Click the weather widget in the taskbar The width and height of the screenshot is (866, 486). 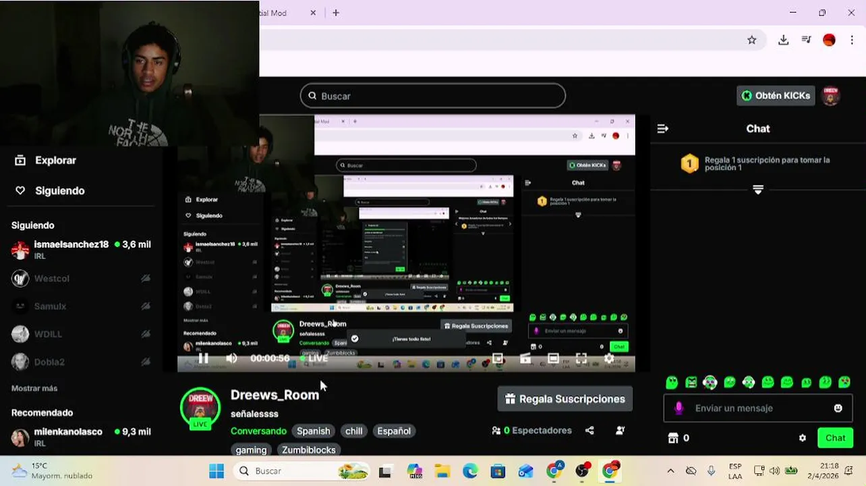[52, 471]
